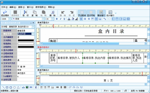Toggle the 属性窗口 property window button
The image size is (150, 93).
pyautogui.click(x=101, y=13)
